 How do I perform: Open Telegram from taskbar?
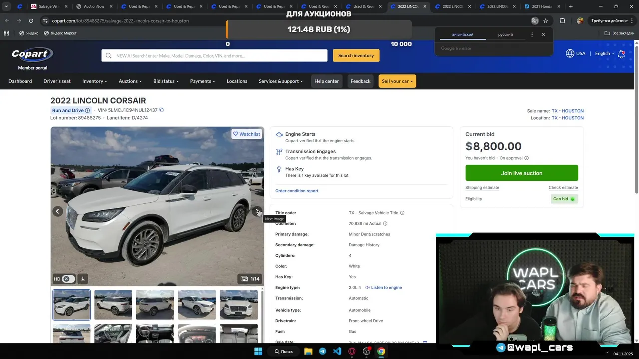click(x=322, y=351)
